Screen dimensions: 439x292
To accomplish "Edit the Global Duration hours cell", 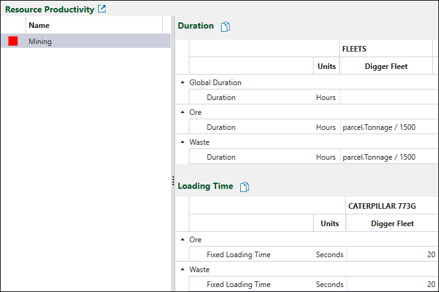I will tap(386, 97).
